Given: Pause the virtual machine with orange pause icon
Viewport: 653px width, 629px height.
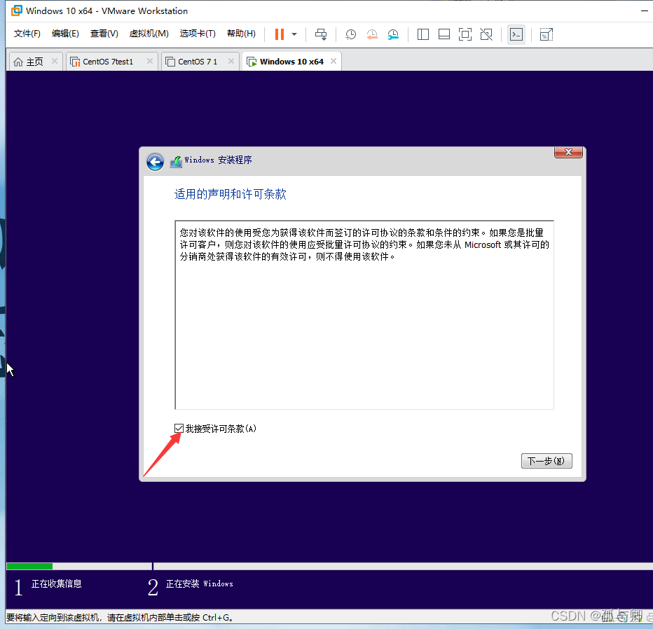Looking at the screenshot, I should point(280,34).
